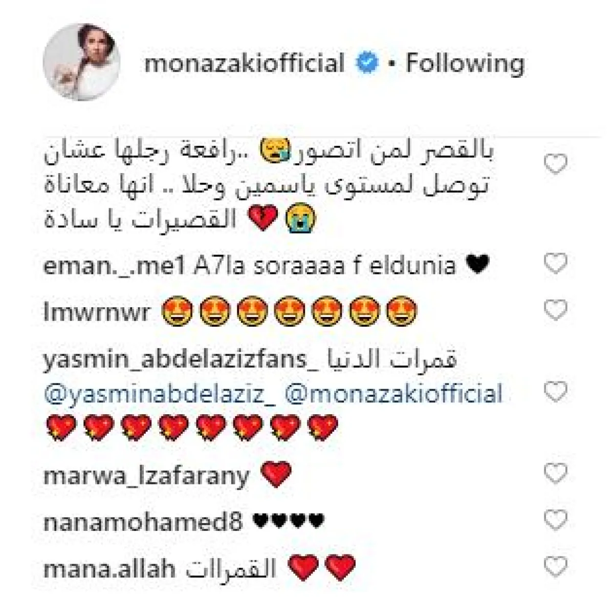Tap heart icon beside mana.allah comment

pyautogui.click(x=555, y=567)
